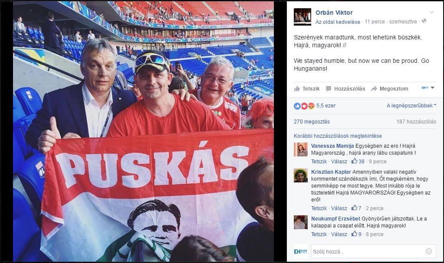Viewport: 444px width, 263px height.
Task: Click the Tetszik thumbs-up icon under the post
Action: (x=297, y=89)
